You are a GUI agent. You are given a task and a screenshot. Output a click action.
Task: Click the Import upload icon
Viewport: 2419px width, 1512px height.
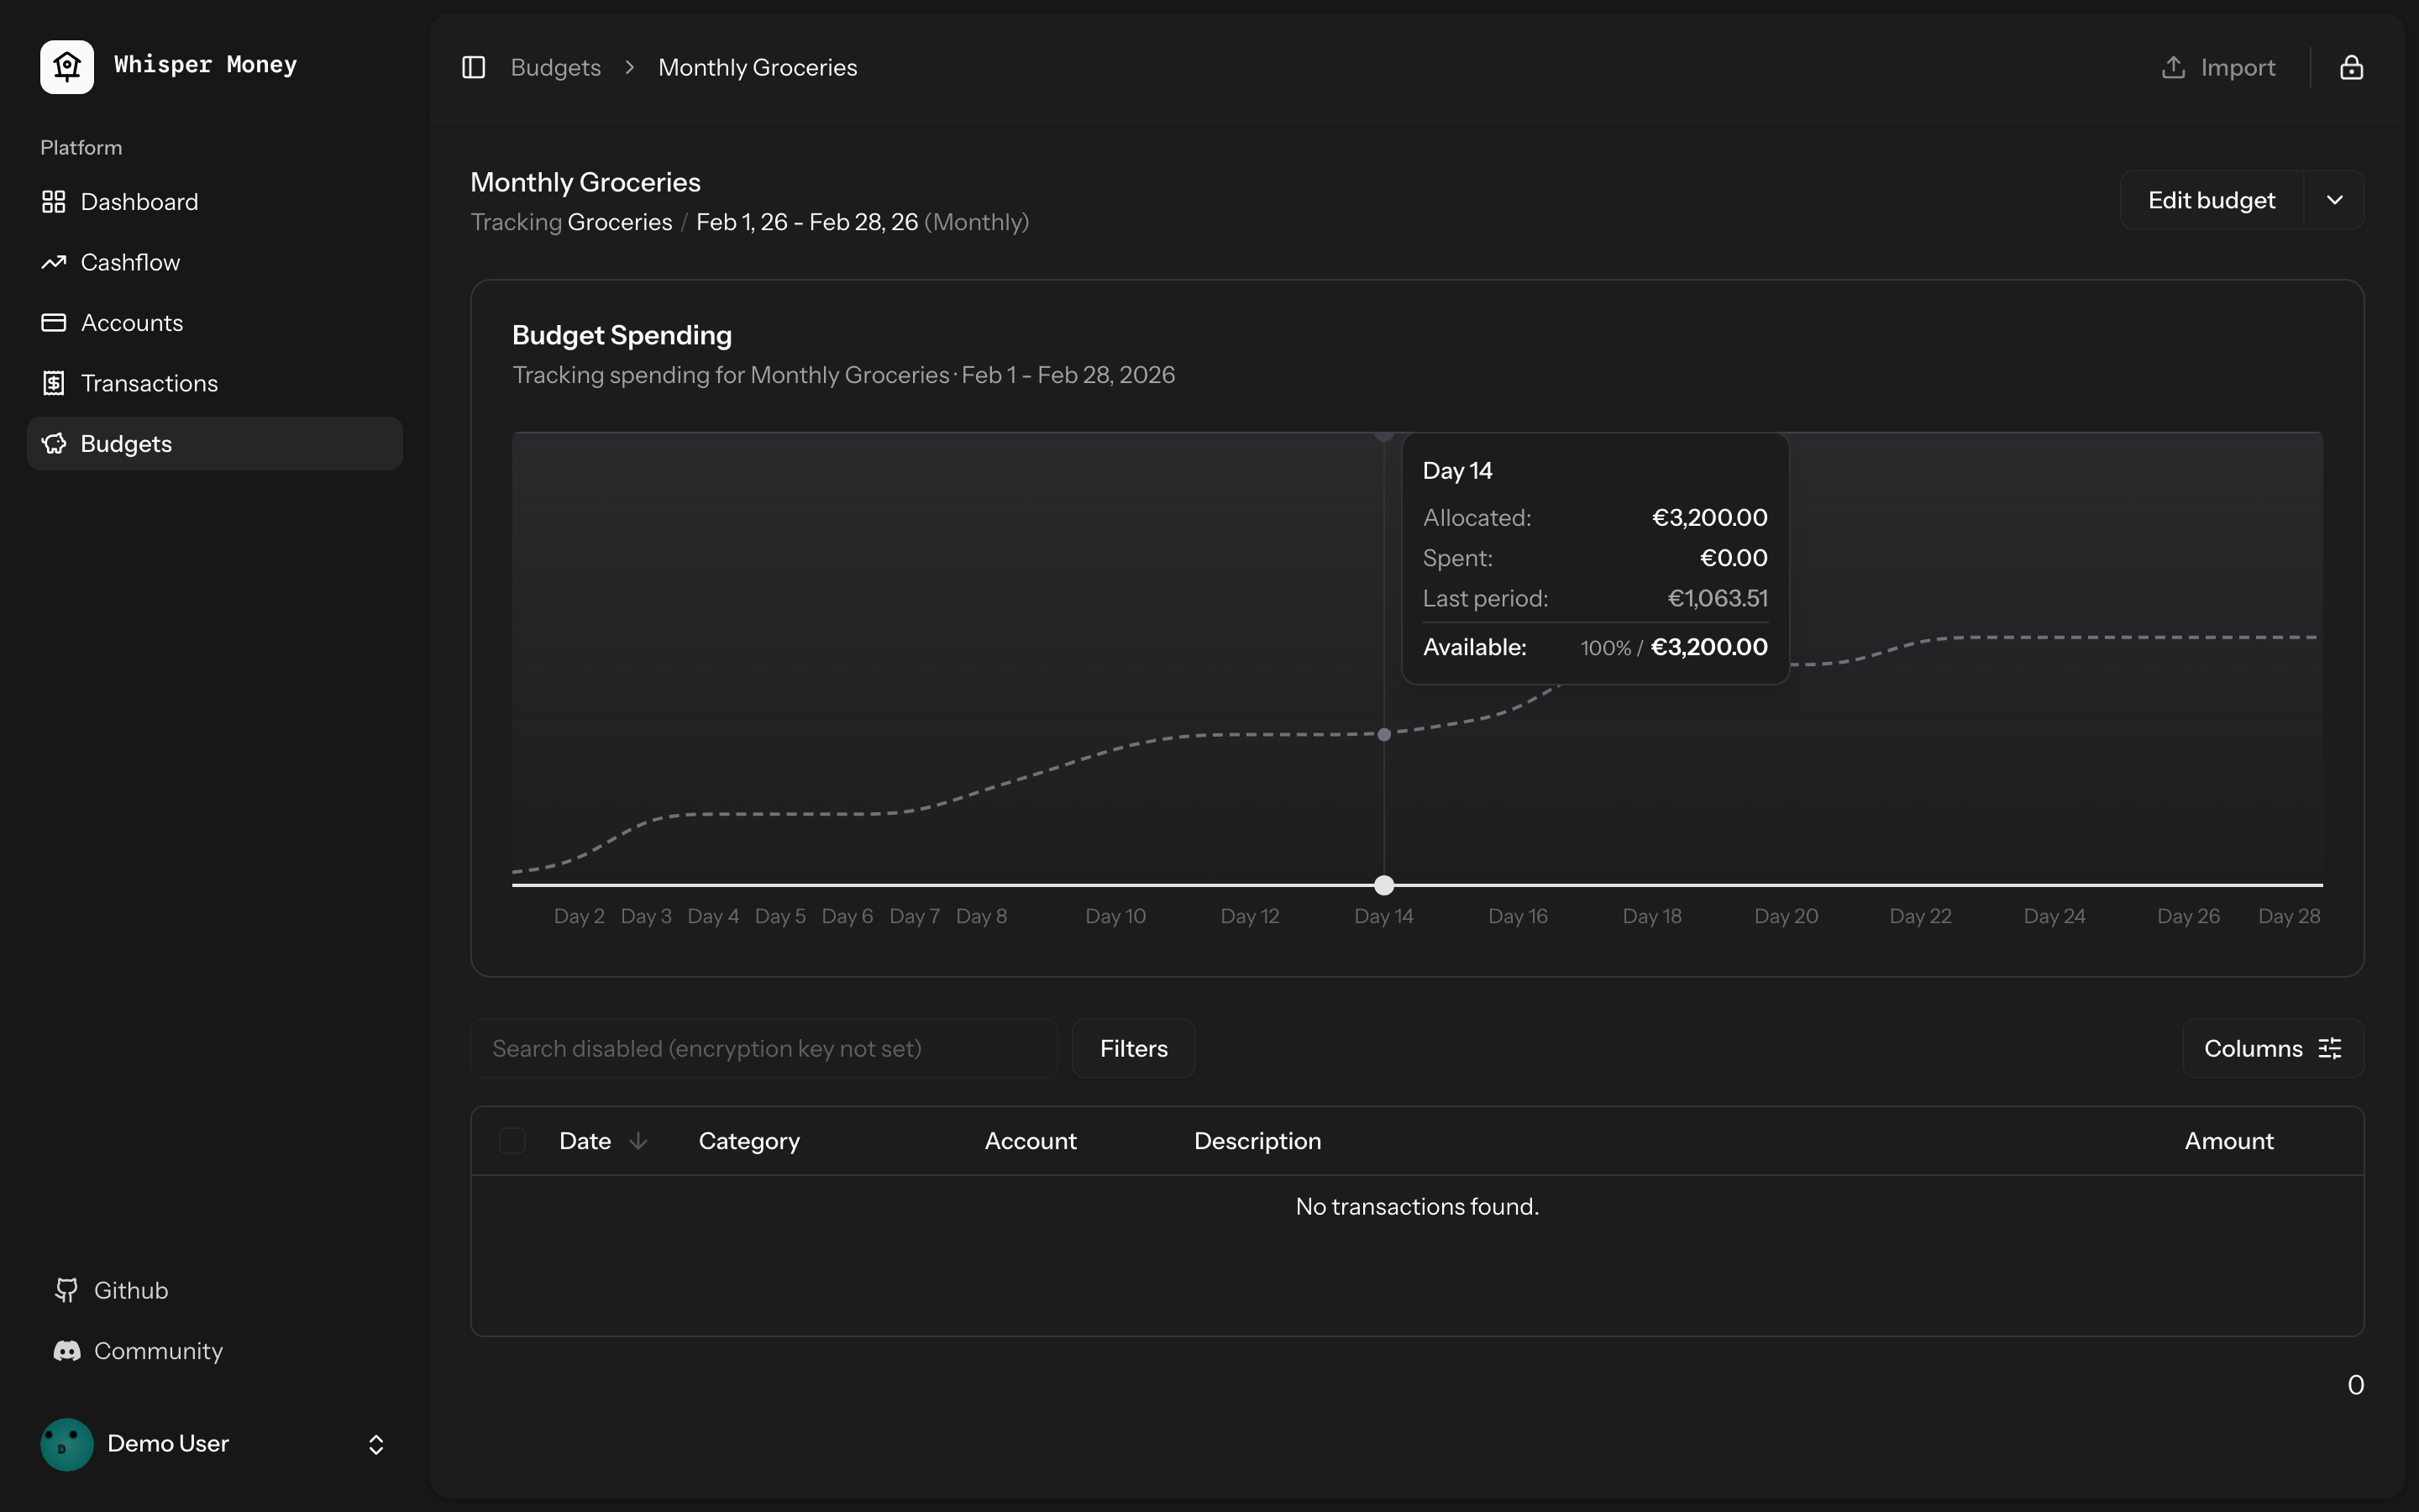(x=2173, y=67)
